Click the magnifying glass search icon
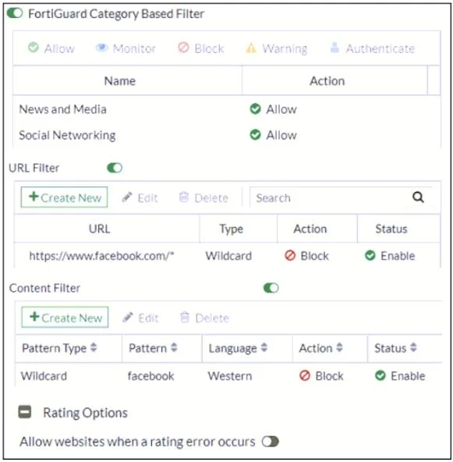 pyautogui.click(x=418, y=197)
